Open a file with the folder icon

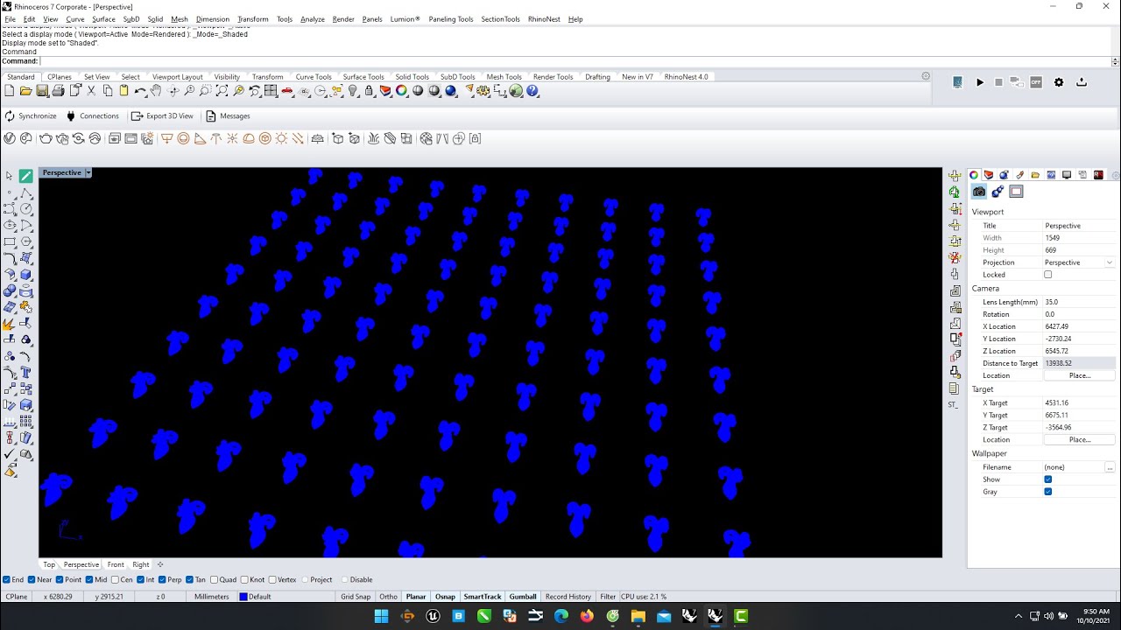25,91
